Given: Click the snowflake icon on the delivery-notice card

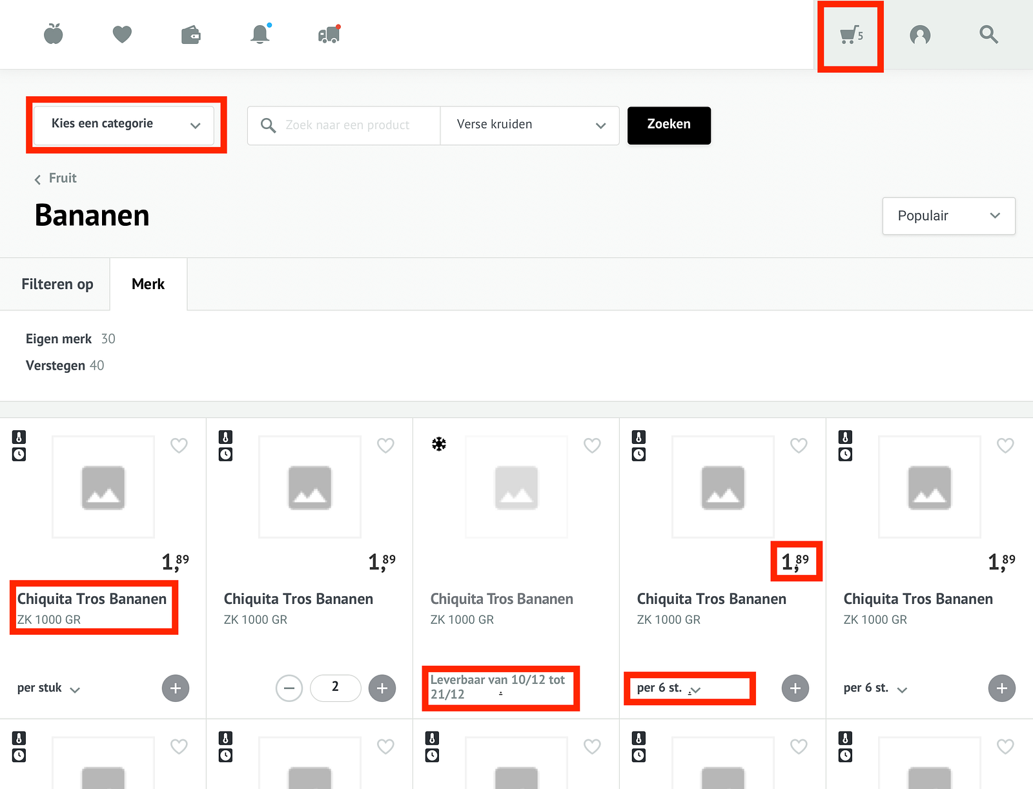Looking at the screenshot, I should pyautogui.click(x=439, y=444).
